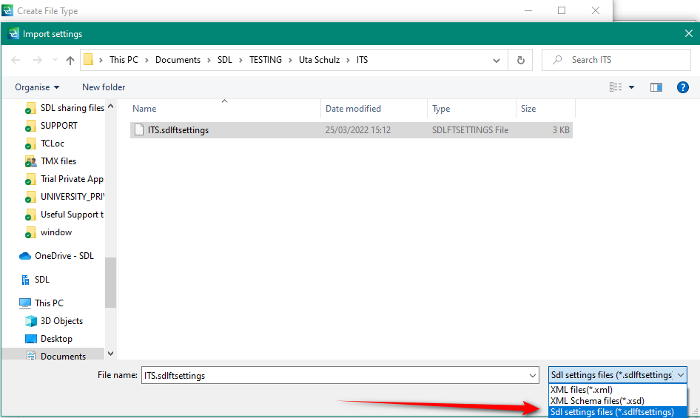The width and height of the screenshot is (700, 418).
Task: Select 'ITS' breadcrumb in address path
Action: [x=362, y=60]
